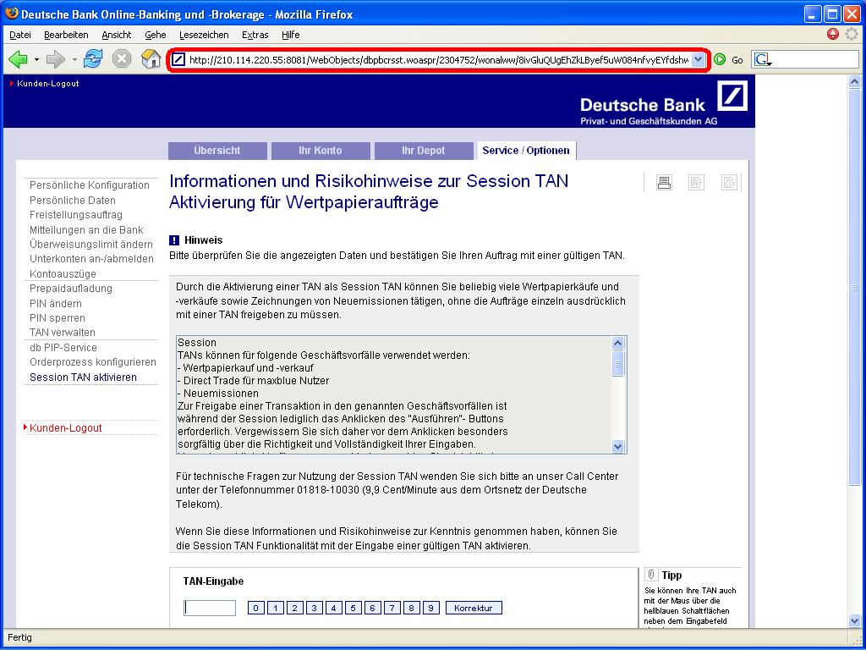
Task: Switch to the Ihr Konto tab
Action: pos(321,151)
